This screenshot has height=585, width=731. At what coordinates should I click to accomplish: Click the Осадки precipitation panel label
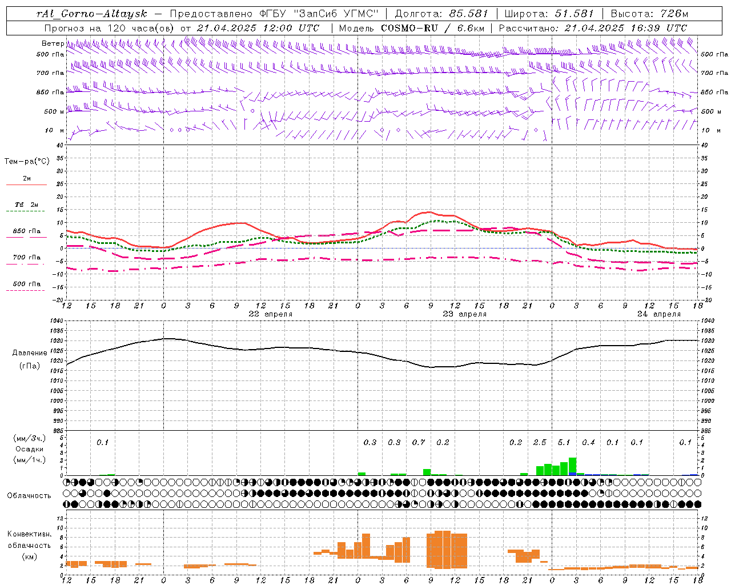29,449
